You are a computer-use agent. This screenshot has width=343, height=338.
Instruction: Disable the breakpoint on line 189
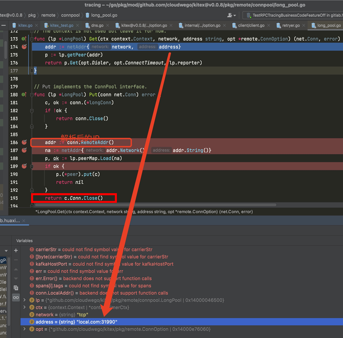pyautogui.click(x=24, y=166)
